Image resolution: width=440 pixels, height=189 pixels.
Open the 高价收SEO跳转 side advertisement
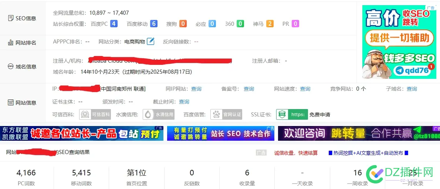400,42
